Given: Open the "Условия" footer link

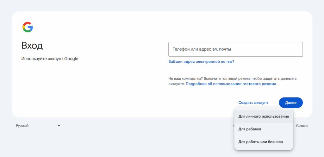Looking at the screenshot, I should (302, 126).
